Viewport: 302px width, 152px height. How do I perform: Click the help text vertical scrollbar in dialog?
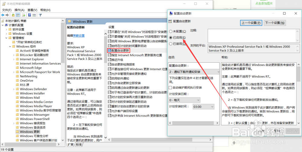[x=299, y=93]
